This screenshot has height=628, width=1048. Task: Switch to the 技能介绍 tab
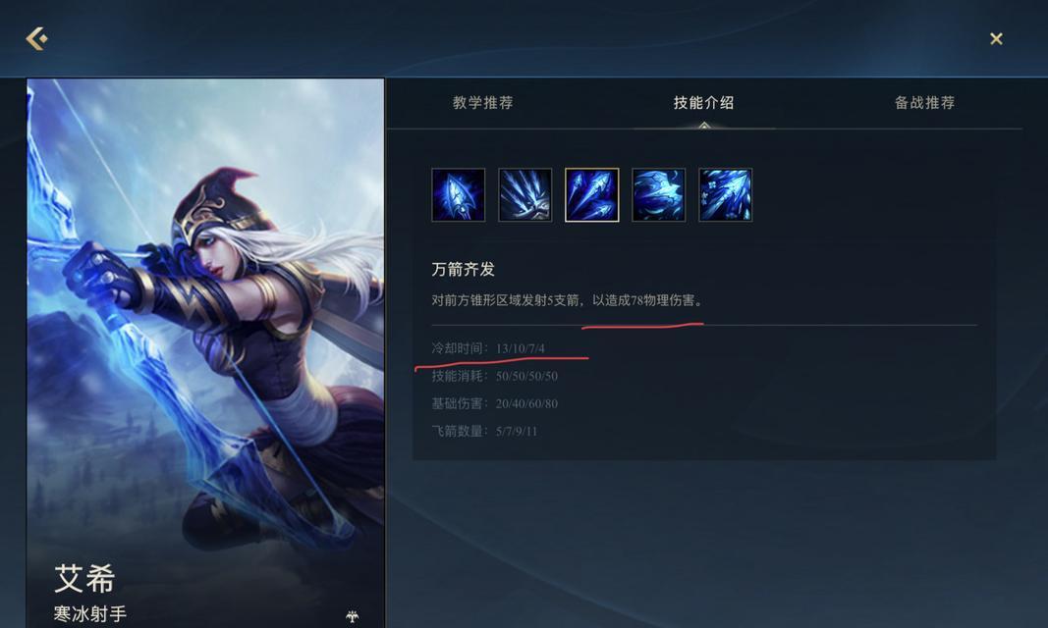704,103
